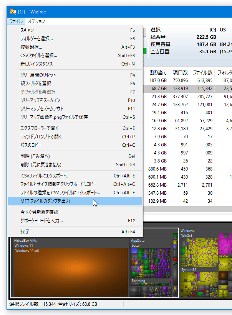Image resolution: width=232 pixels, height=315 pixels.
Task: Click the 19.1 GB allocation cell
Action: [x=159, y=113]
